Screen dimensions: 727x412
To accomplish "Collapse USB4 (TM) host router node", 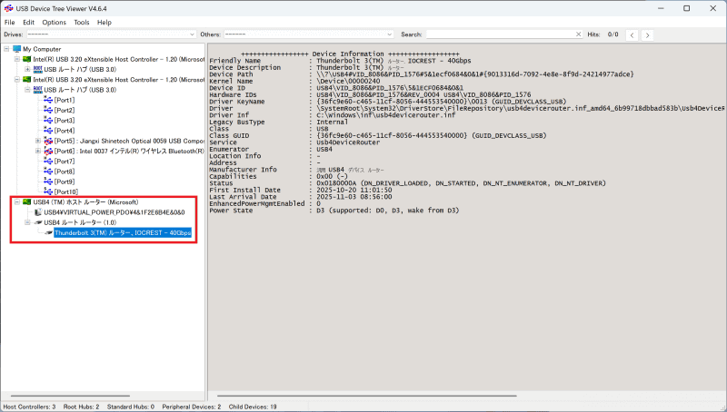I will [17, 201].
